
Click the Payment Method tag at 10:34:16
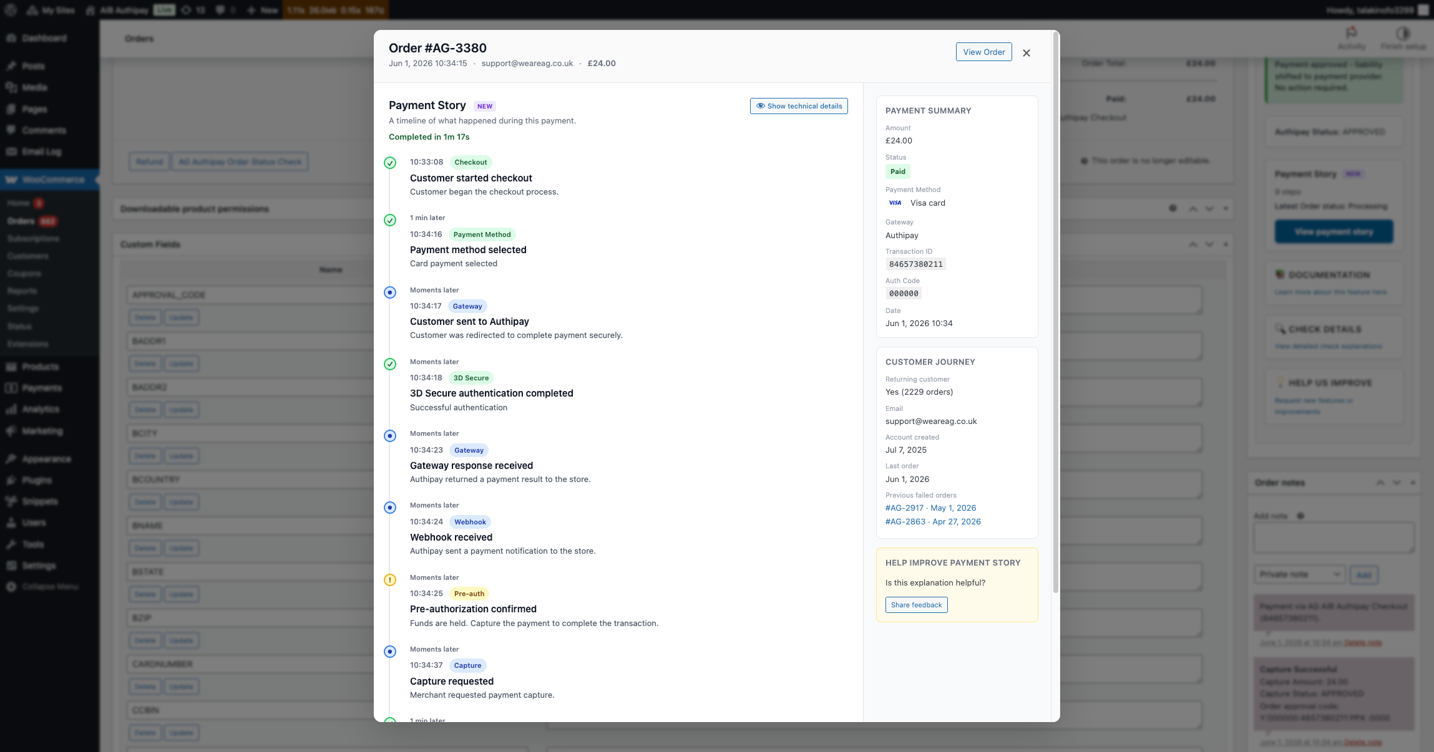click(482, 234)
